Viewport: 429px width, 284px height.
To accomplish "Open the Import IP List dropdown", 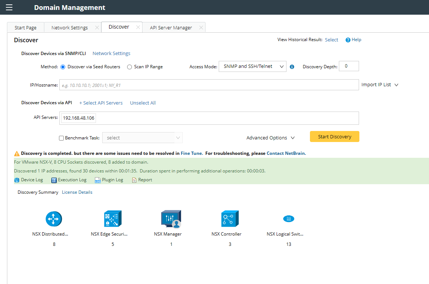I will [380, 85].
